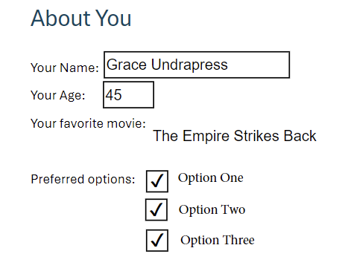Click the Option One label text

click(211, 178)
